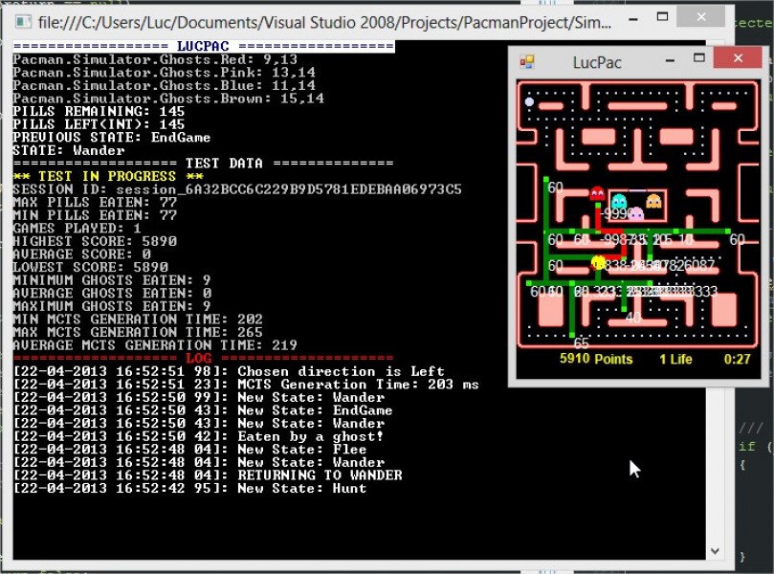This screenshot has width=774, height=574.
Task: Click the LucPac window app icon
Action: [x=526, y=62]
